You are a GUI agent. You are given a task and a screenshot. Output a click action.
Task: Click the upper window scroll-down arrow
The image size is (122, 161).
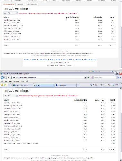[121, 69]
